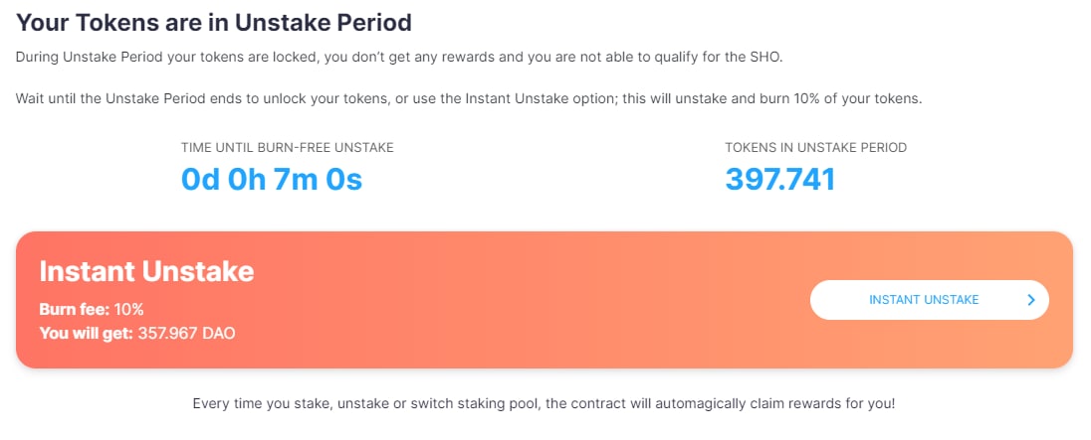
Task: Click the 397.741 token amount
Action: pos(779,179)
